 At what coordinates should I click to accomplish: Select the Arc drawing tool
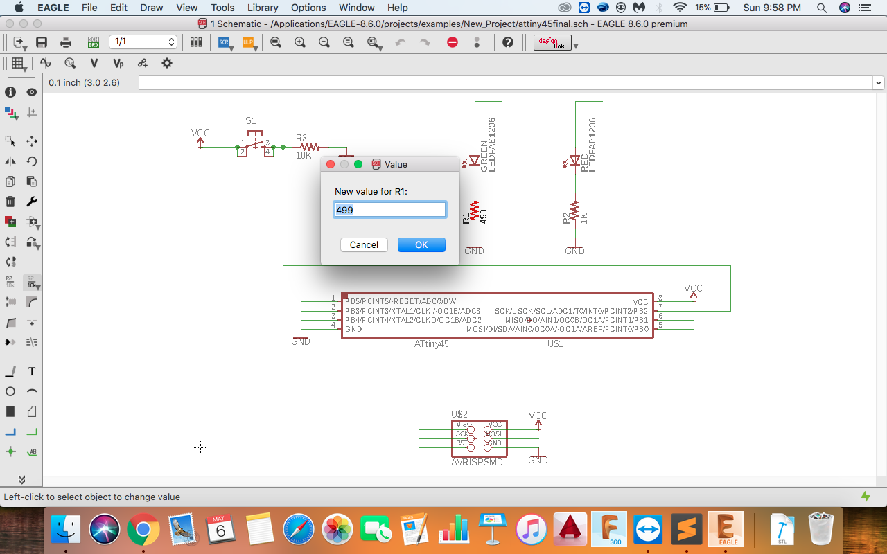[32, 392]
